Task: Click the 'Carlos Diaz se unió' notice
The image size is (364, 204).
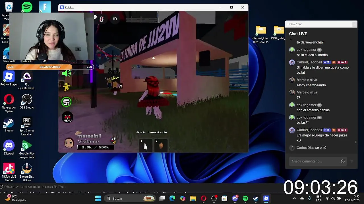Action: [x=311, y=148]
